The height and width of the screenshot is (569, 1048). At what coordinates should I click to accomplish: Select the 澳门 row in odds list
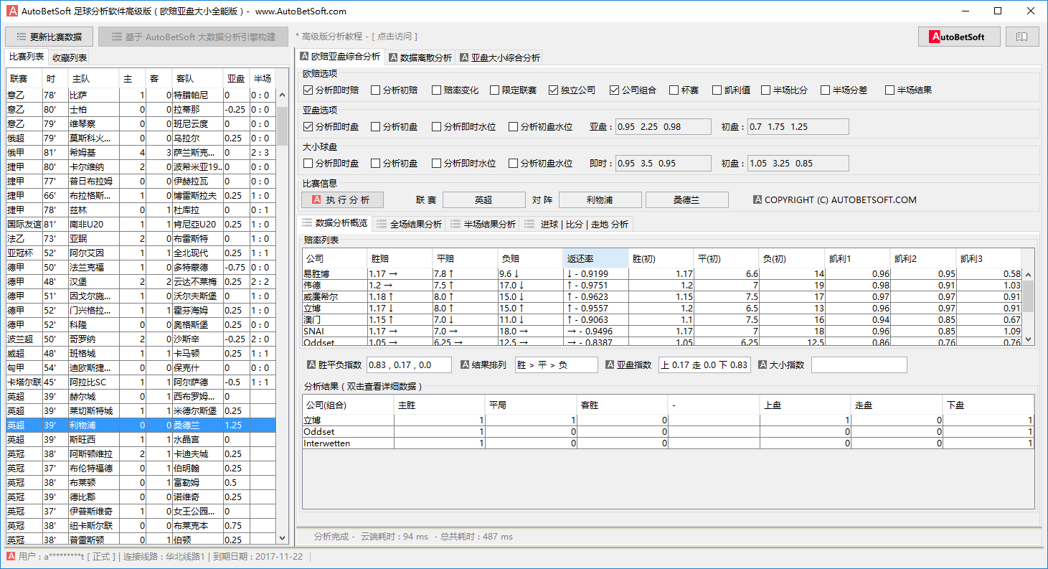coord(661,320)
